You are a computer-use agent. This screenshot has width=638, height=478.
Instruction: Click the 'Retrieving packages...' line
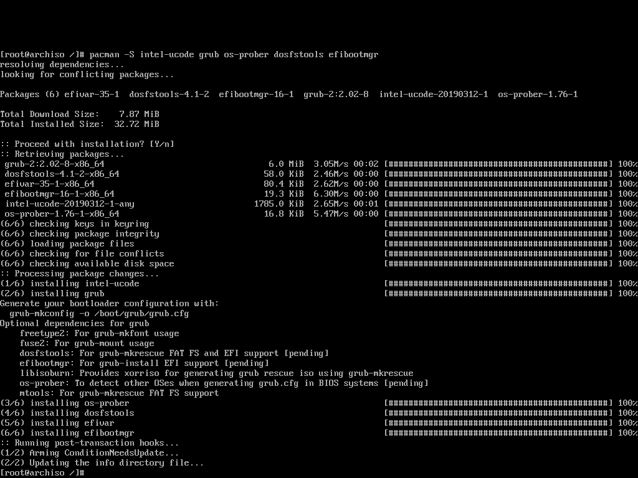[x=62, y=154]
